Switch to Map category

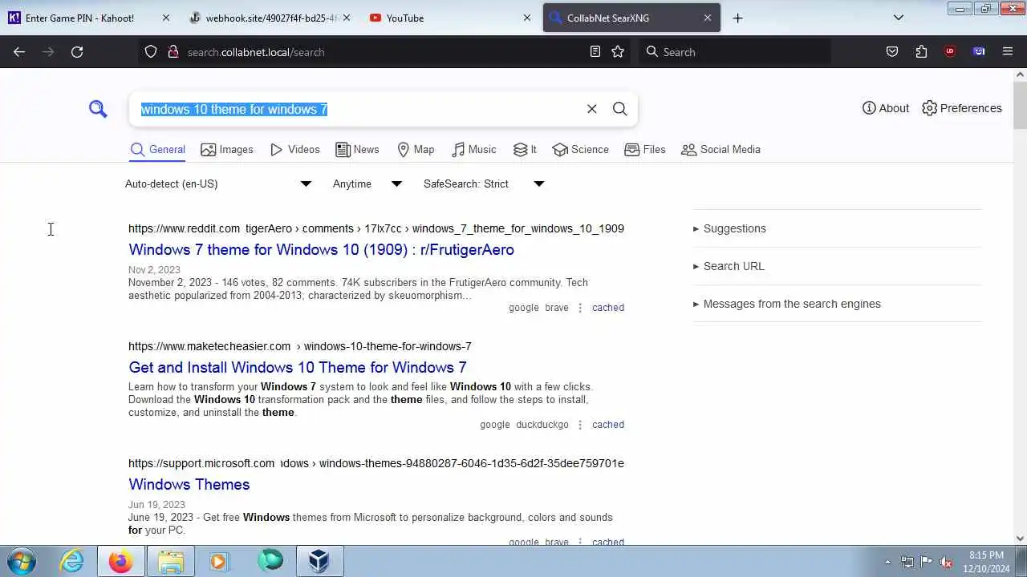(416, 150)
